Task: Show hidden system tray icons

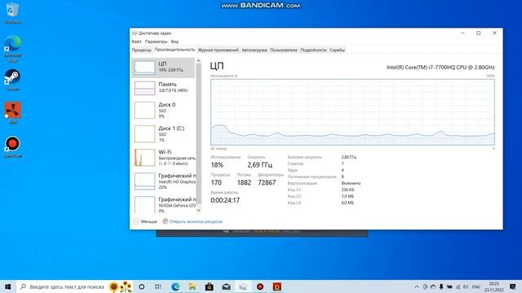Action: pos(417,286)
